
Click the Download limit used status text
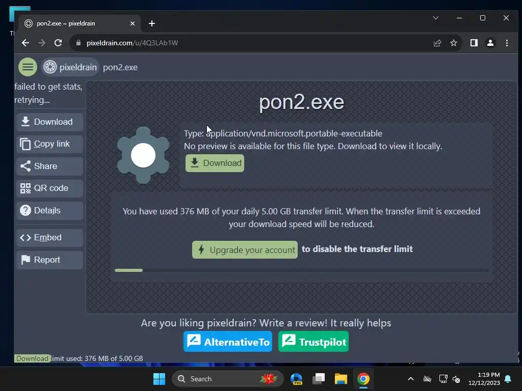(x=79, y=358)
